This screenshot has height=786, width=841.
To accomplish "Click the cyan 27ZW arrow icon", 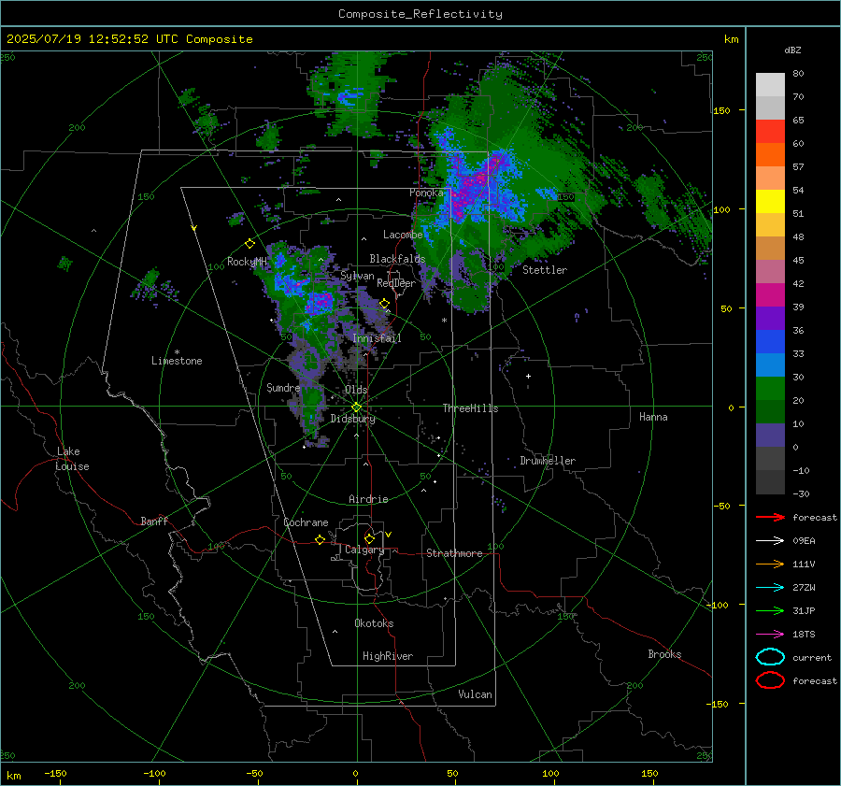I will pos(770,587).
